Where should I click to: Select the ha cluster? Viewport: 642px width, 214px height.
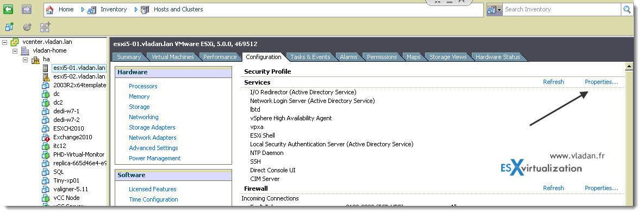click(46, 59)
